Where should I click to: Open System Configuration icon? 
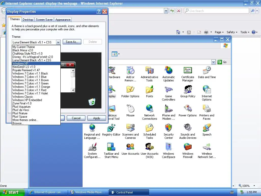[92, 151]
